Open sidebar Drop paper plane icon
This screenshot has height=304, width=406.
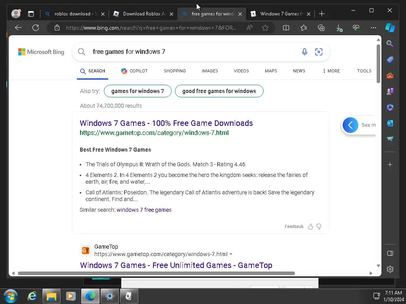(x=390, y=139)
